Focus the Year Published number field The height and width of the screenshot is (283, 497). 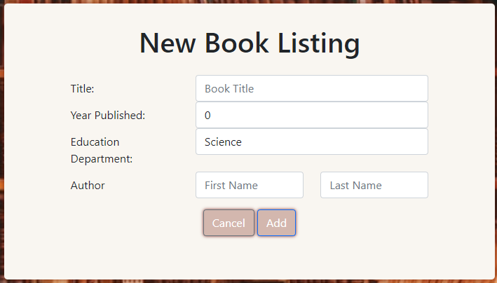(311, 115)
